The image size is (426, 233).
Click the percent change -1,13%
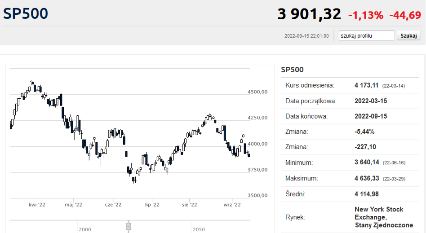(366, 15)
